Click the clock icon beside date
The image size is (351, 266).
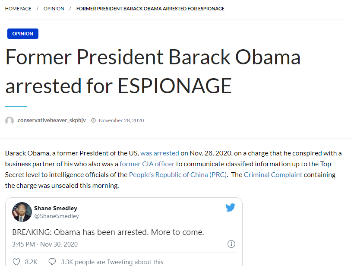click(x=93, y=120)
